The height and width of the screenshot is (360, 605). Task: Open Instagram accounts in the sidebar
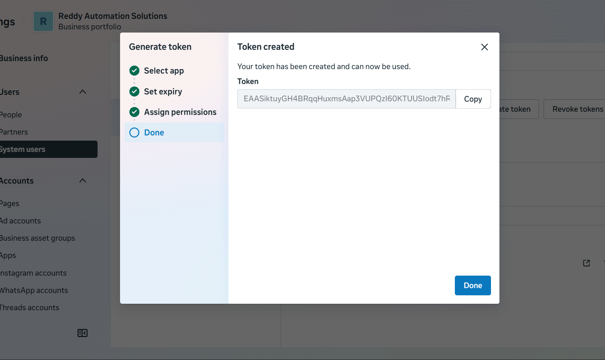click(x=33, y=273)
